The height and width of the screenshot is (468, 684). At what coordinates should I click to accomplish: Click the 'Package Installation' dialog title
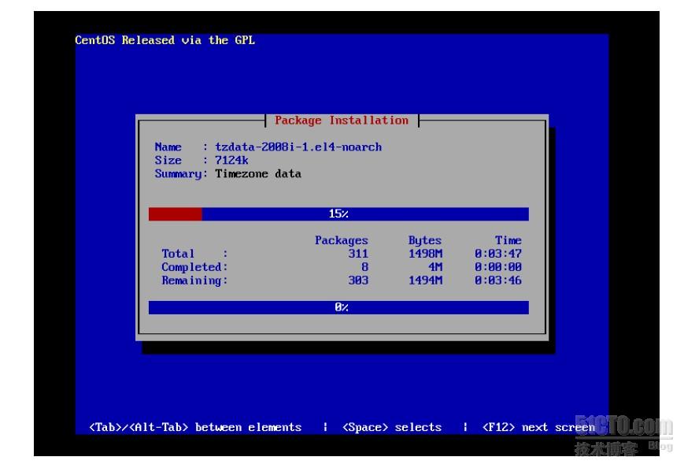click(x=342, y=121)
